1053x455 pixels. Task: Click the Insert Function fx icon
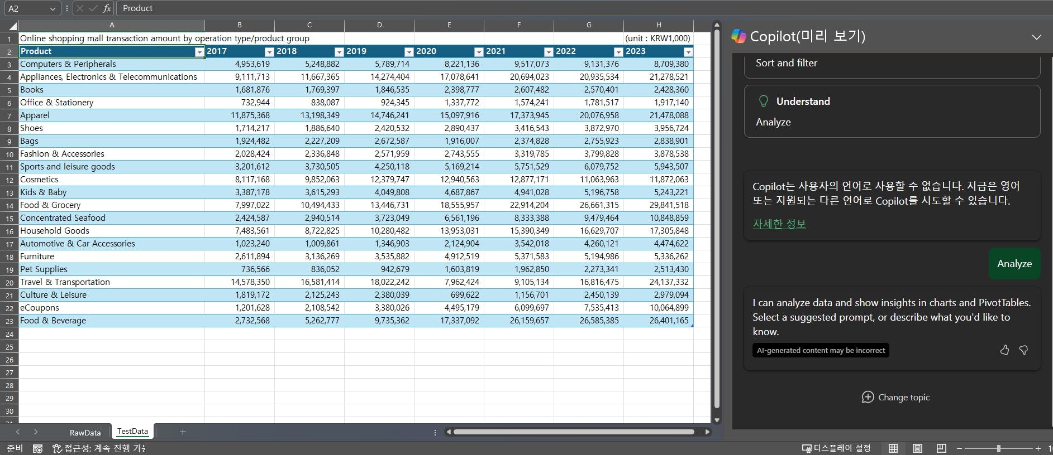coord(107,8)
